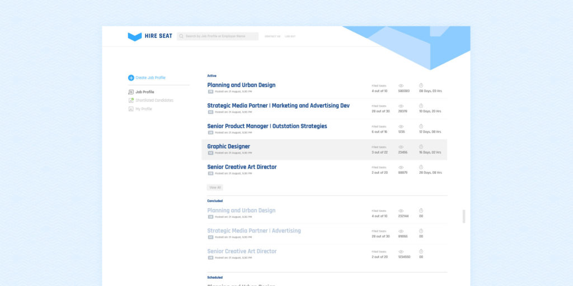Click the badge icon under Senior Product Manager title

210,132
